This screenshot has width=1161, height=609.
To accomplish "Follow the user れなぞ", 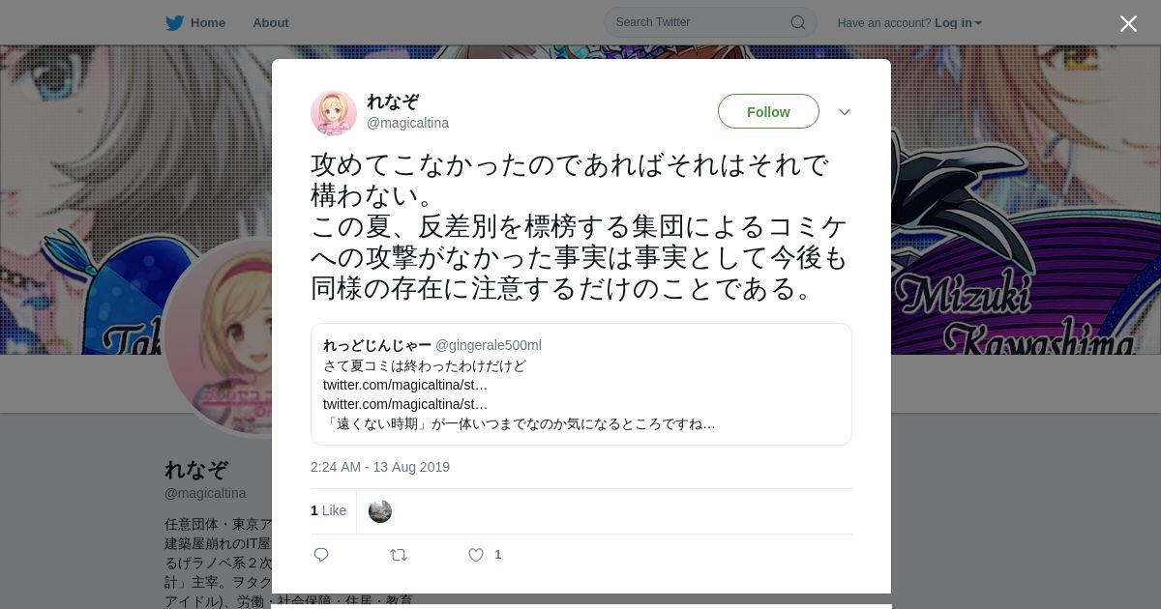I will point(768,111).
